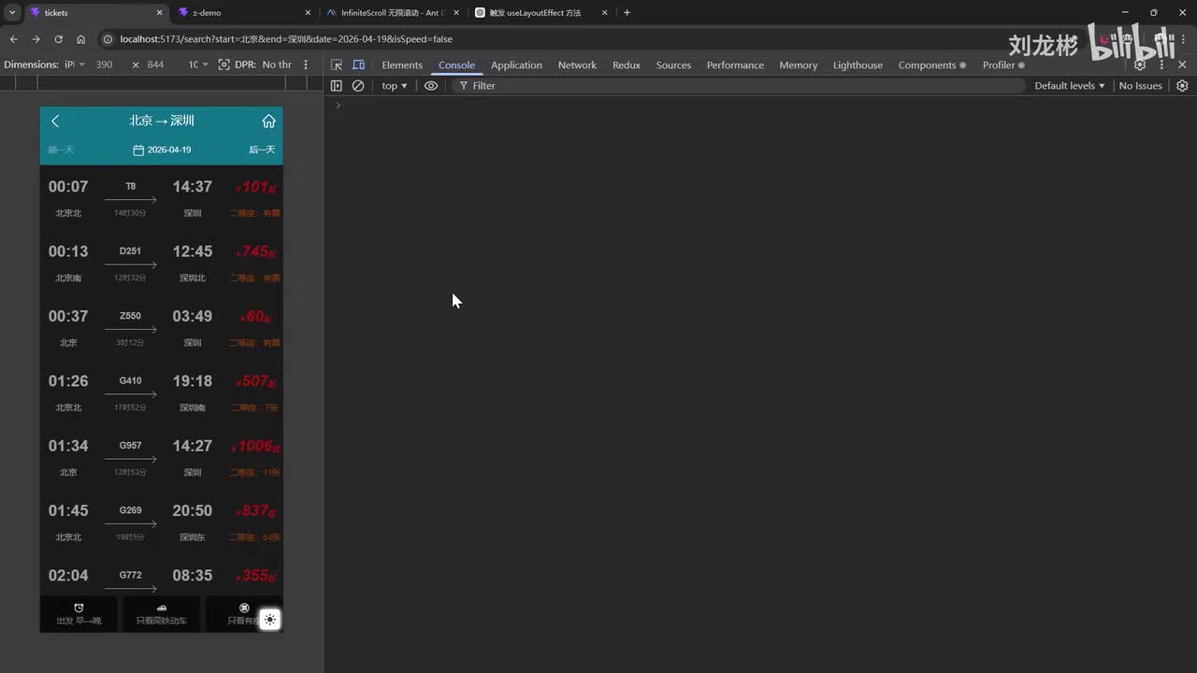The height and width of the screenshot is (673, 1197).
Task: Open console settings gear icon
Action: (1182, 85)
